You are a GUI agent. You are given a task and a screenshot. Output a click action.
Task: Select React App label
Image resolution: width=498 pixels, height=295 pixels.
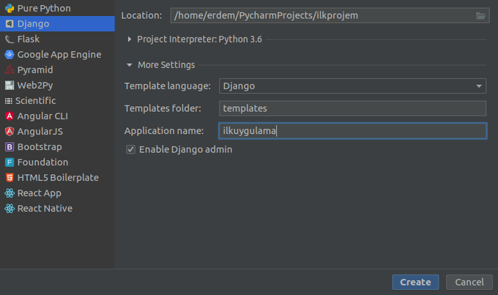[40, 193]
